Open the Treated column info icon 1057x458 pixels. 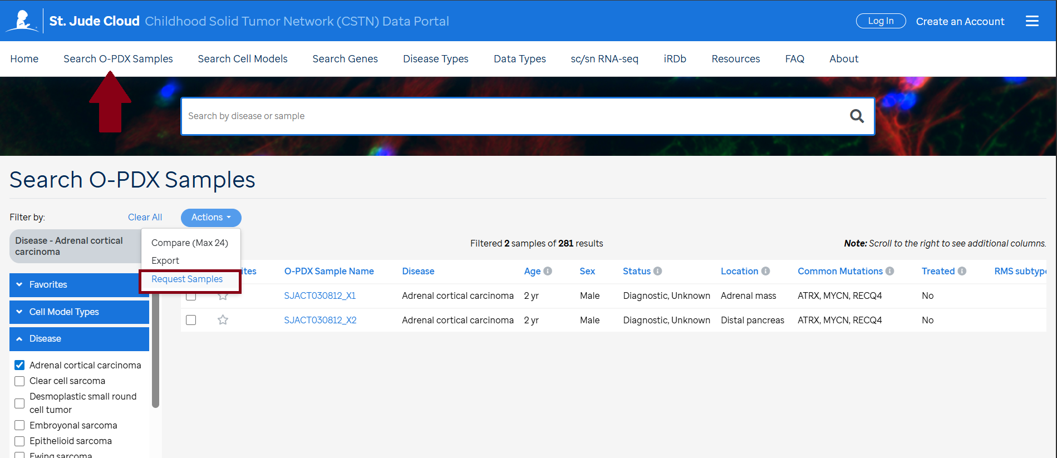[x=962, y=271]
